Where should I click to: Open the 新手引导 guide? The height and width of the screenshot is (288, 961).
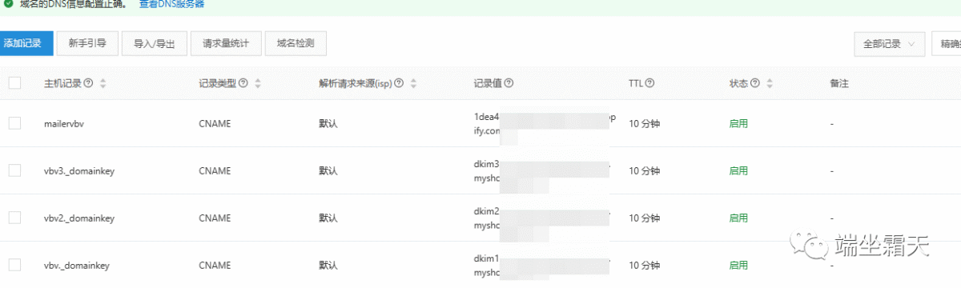click(x=87, y=43)
